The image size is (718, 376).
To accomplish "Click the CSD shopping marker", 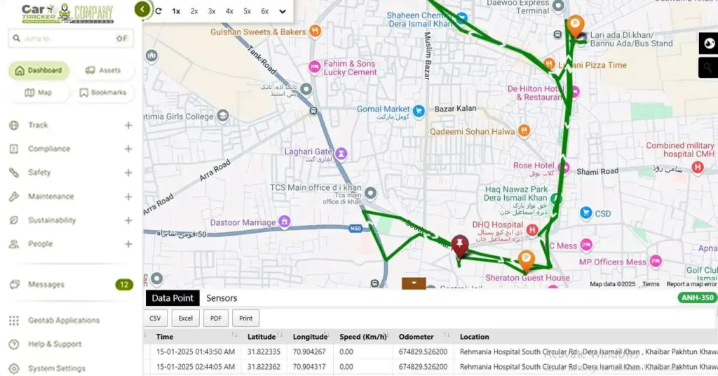I will tap(585, 213).
